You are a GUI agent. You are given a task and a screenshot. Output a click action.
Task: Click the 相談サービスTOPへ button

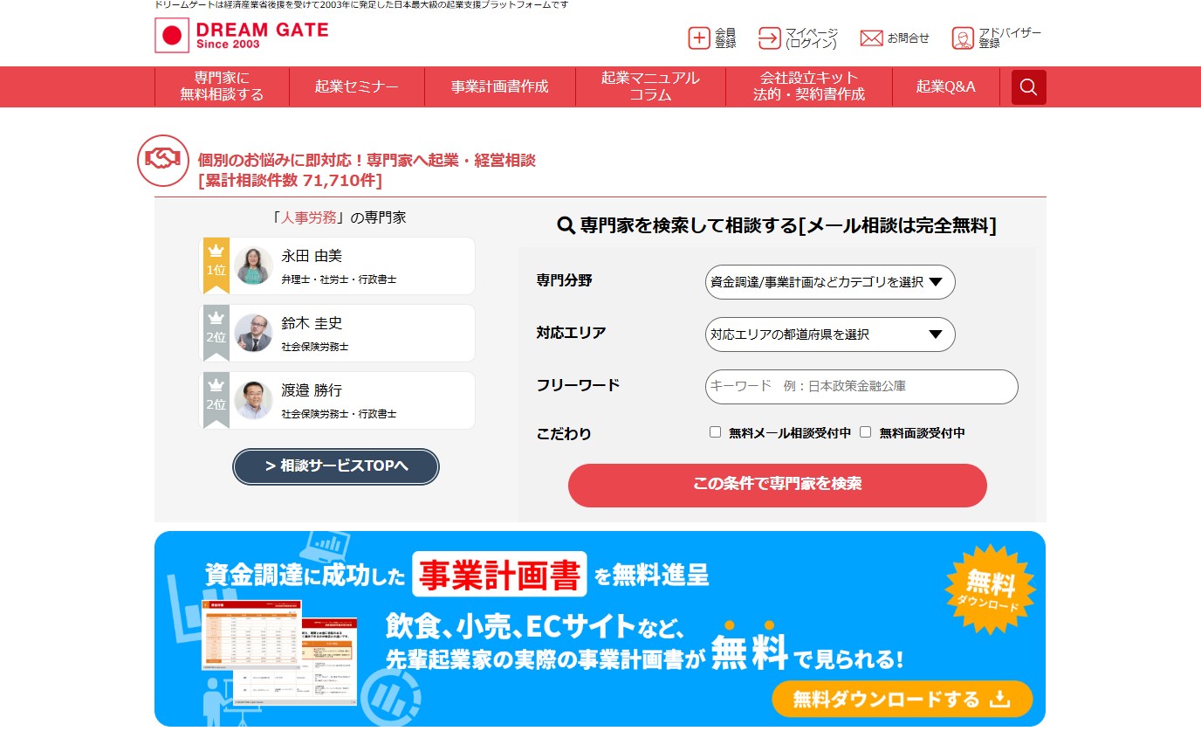(336, 466)
